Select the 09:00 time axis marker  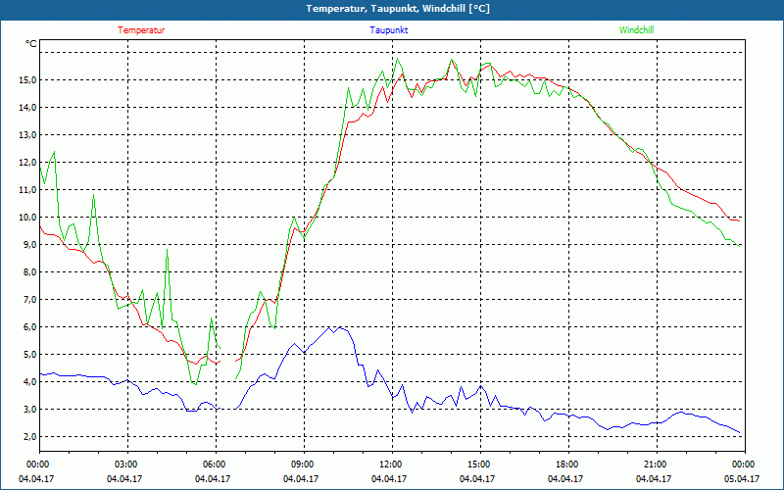tap(302, 465)
